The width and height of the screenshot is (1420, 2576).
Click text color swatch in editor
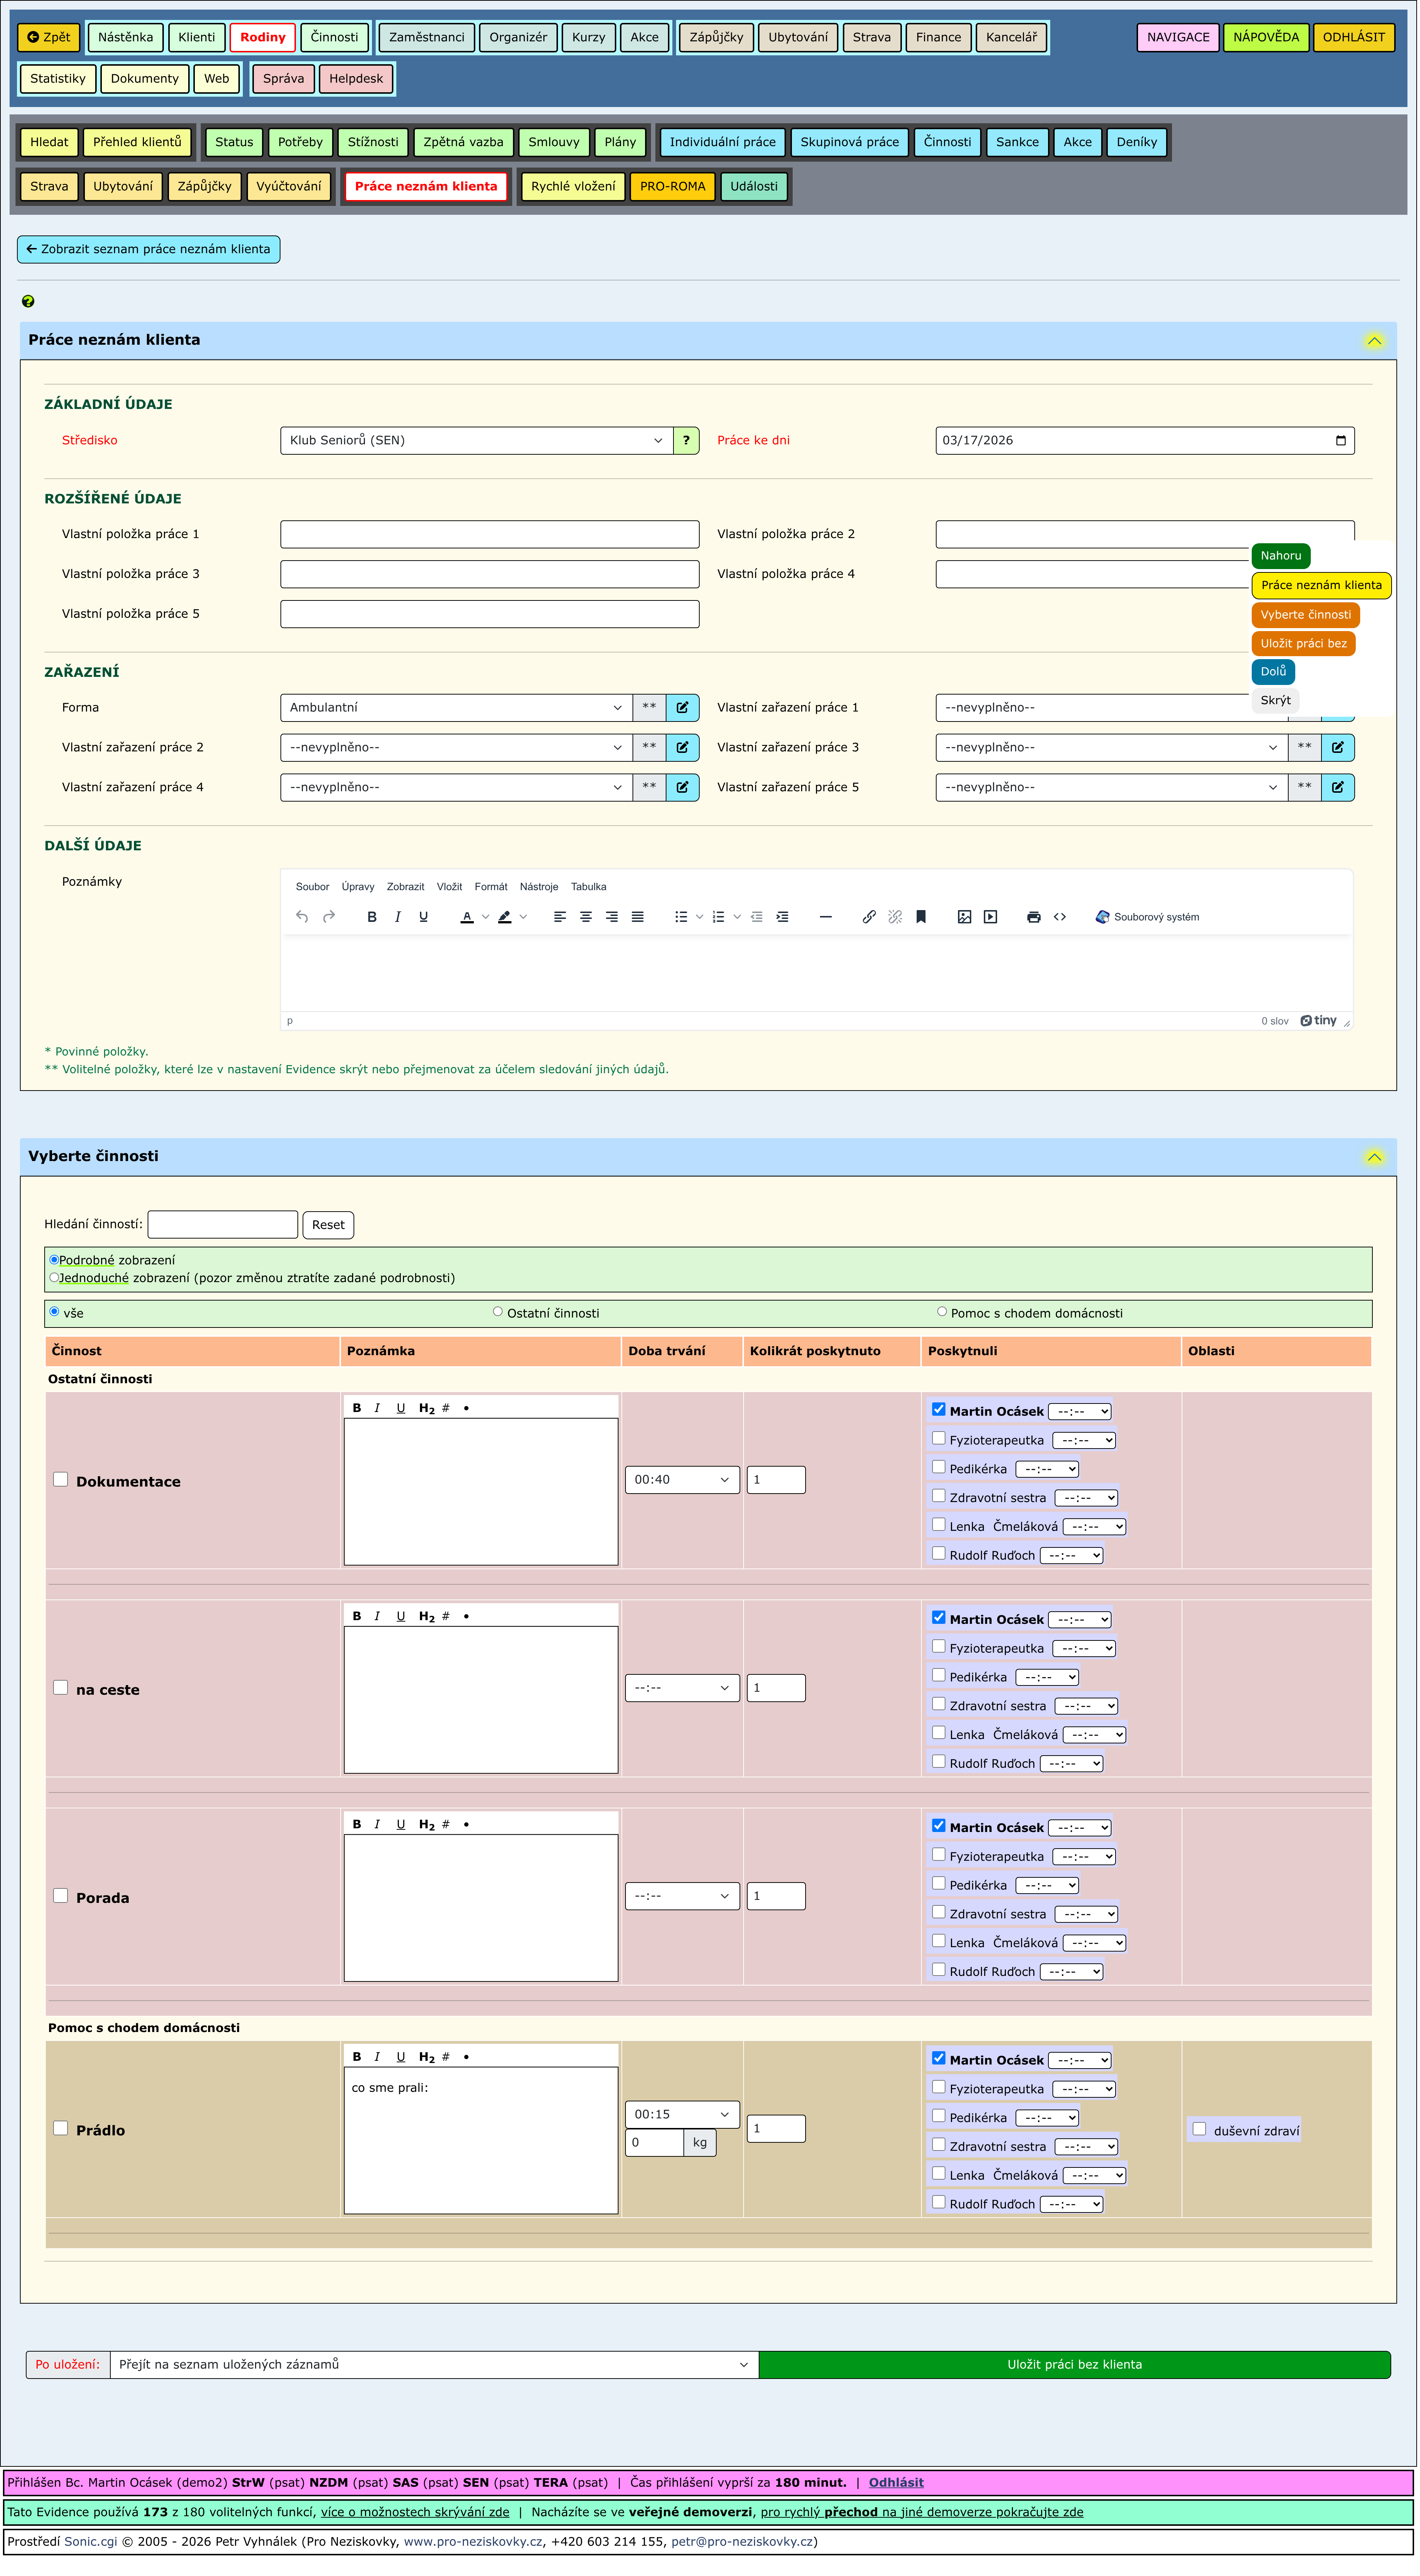click(467, 917)
